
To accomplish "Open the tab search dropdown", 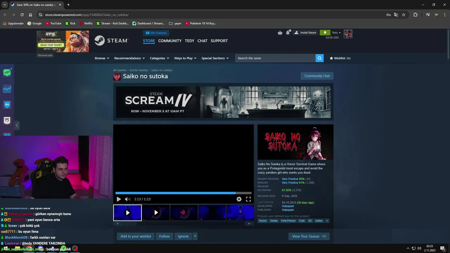I will pos(5,5).
